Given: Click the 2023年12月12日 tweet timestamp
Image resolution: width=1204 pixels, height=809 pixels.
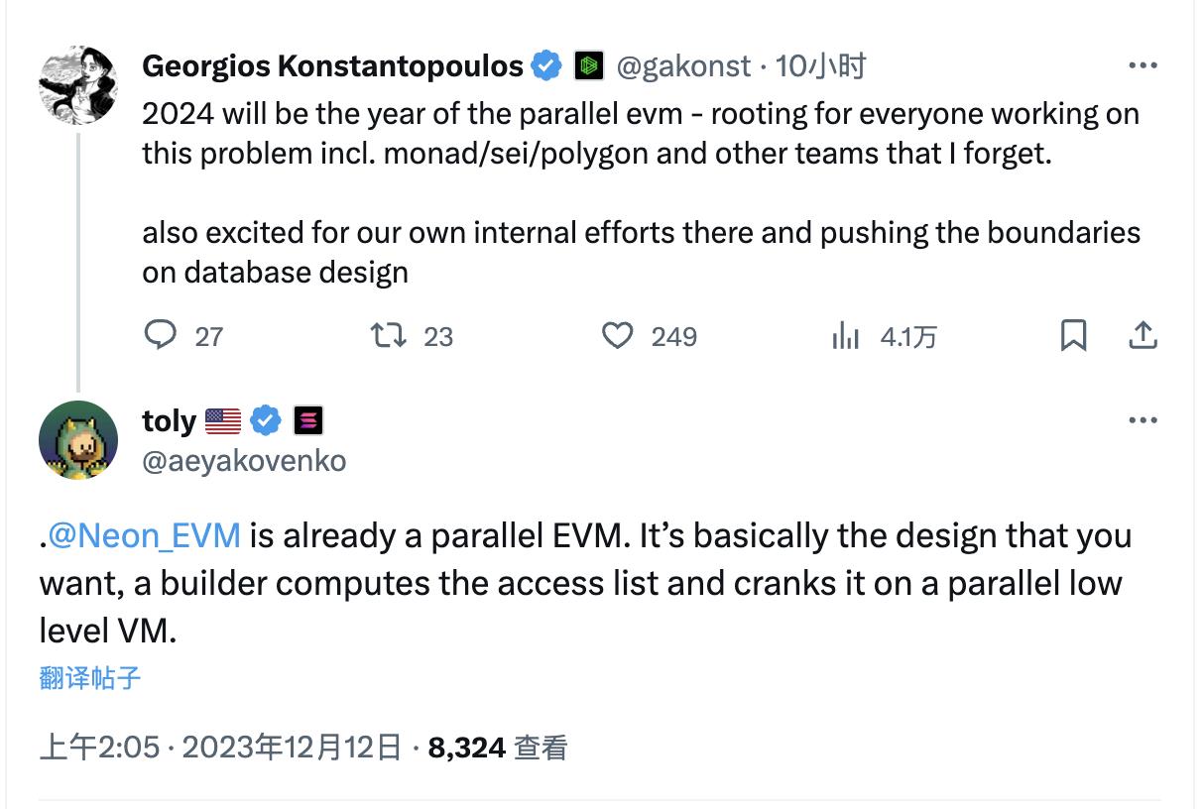Looking at the screenshot, I should click(x=293, y=747).
